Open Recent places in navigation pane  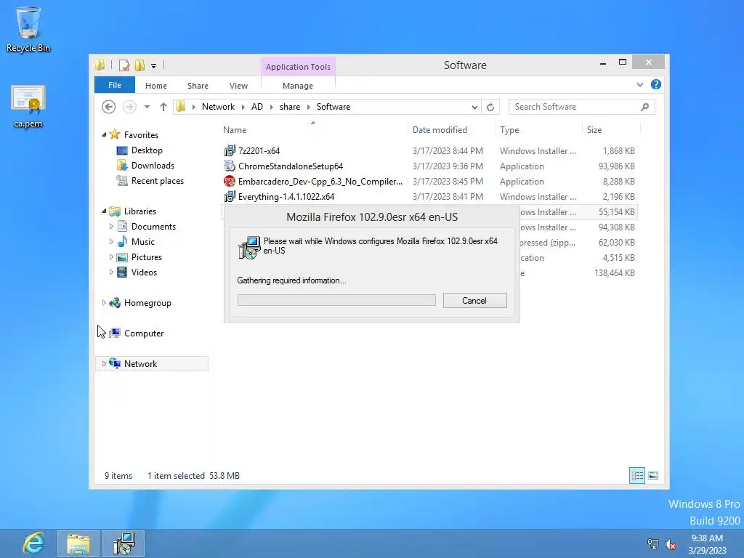(x=158, y=181)
